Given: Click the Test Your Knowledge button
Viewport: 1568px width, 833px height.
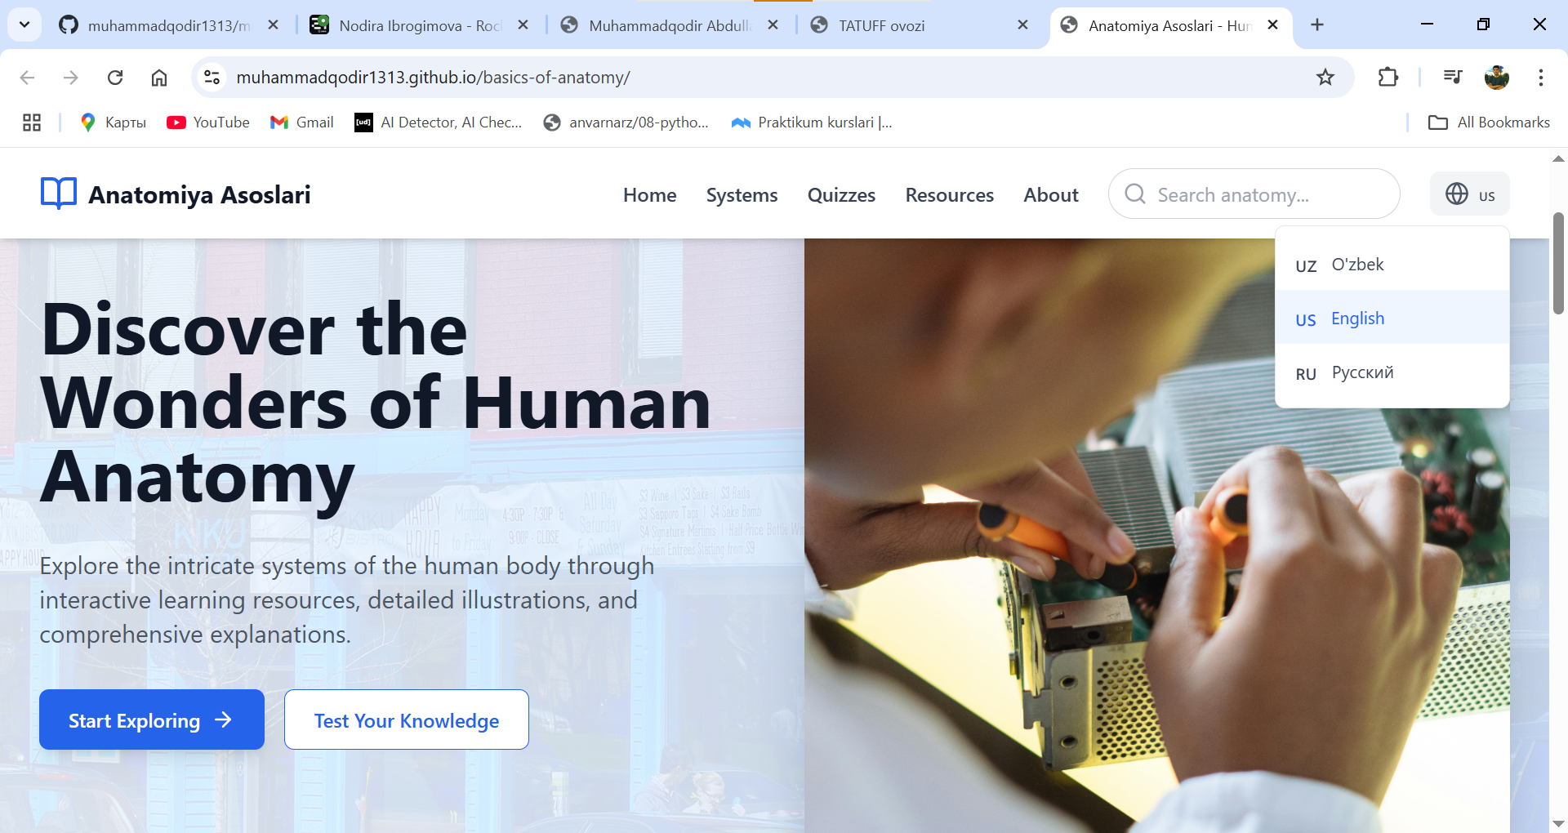Looking at the screenshot, I should 406,719.
